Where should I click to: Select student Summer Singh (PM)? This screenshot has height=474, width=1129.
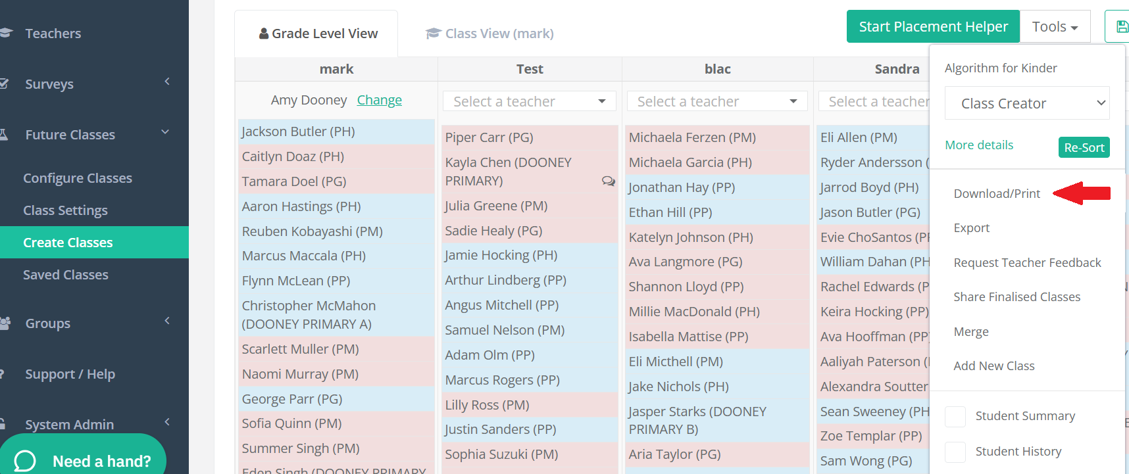tap(336, 448)
